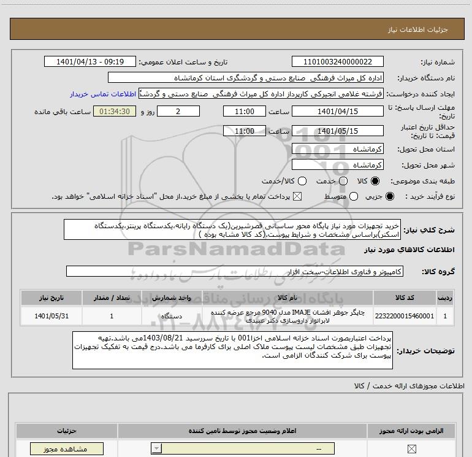Screen dimensions: 472x457
Task: Click the تاریخ نیاز column header
Action: [x=51, y=298]
